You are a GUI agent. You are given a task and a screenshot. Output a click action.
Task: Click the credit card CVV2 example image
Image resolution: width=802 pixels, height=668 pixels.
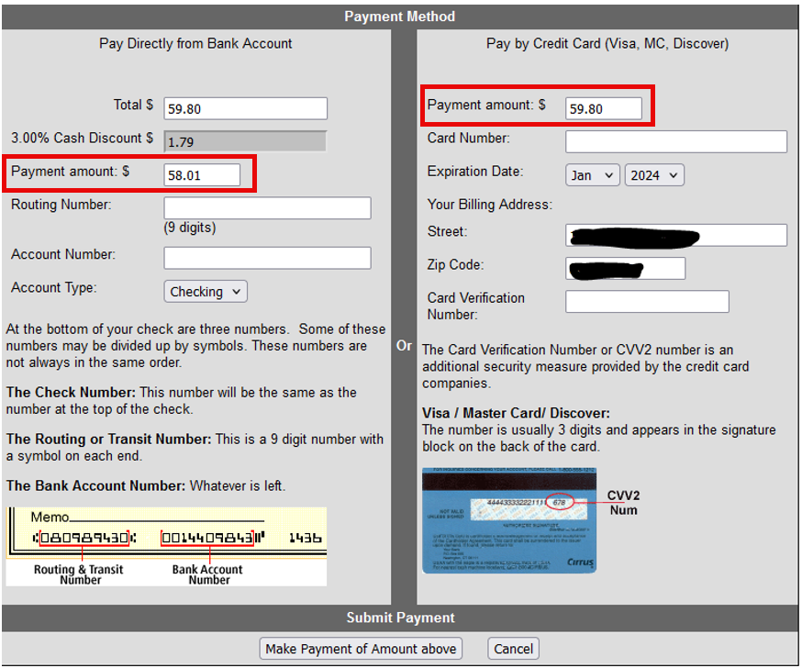pyautogui.click(x=508, y=520)
